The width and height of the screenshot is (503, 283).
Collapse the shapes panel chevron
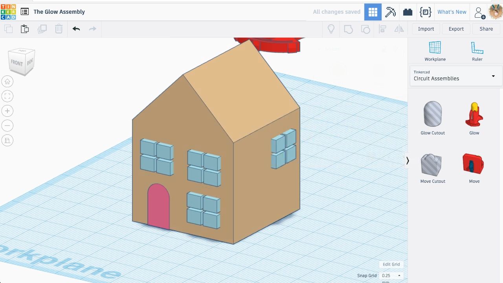click(408, 160)
